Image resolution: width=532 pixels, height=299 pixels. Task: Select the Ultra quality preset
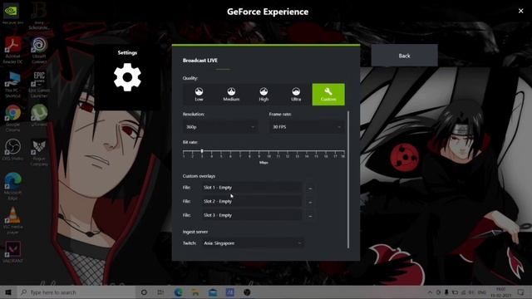pyautogui.click(x=296, y=95)
